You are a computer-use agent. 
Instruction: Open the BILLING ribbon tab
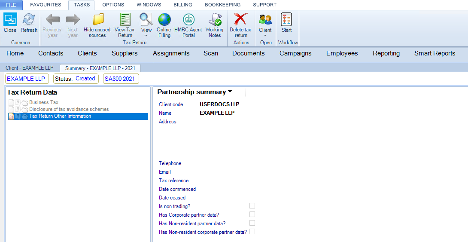click(x=183, y=5)
